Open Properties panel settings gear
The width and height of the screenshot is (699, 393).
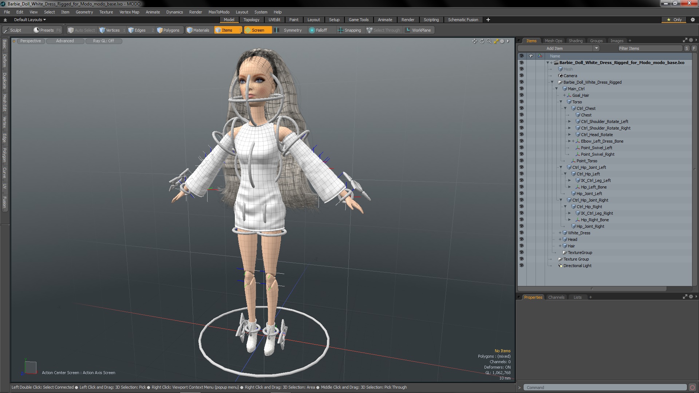691,297
